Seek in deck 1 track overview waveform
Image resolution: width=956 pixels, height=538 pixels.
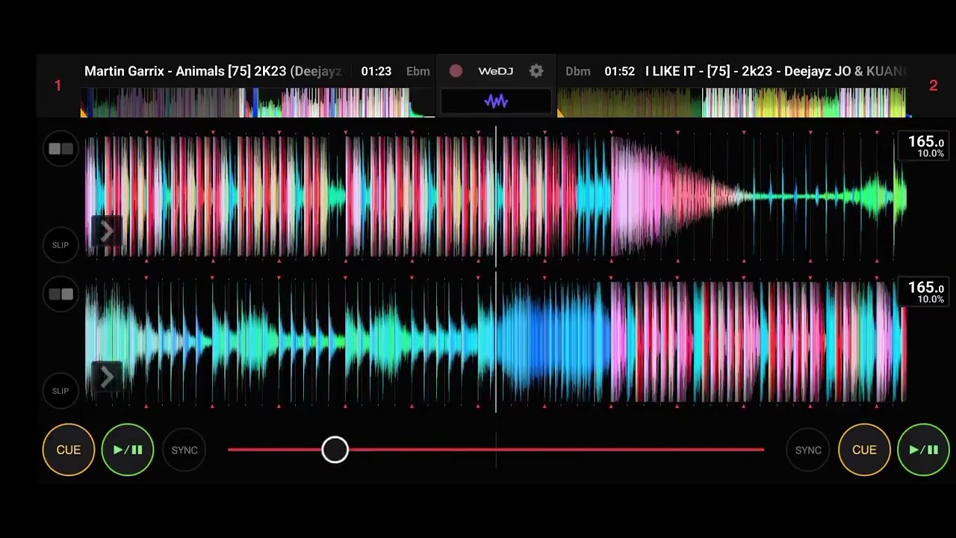(x=258, y=102)
